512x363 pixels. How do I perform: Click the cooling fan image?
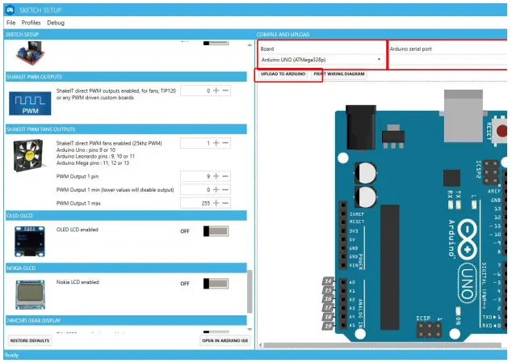pyautogui.click(x=28, y=155)
